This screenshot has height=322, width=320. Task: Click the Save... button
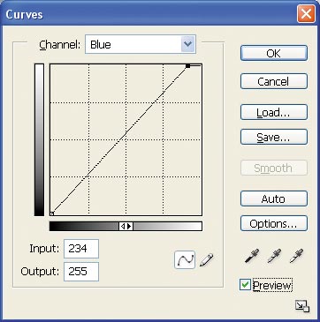coord(274,137)
